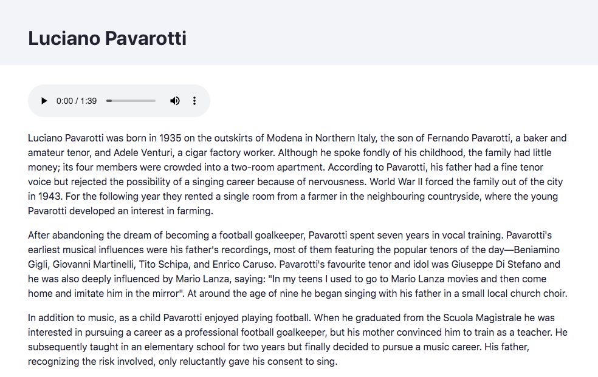Mute the audio using the speaker icon
598x377 pixels.
(x=174, y=101)
